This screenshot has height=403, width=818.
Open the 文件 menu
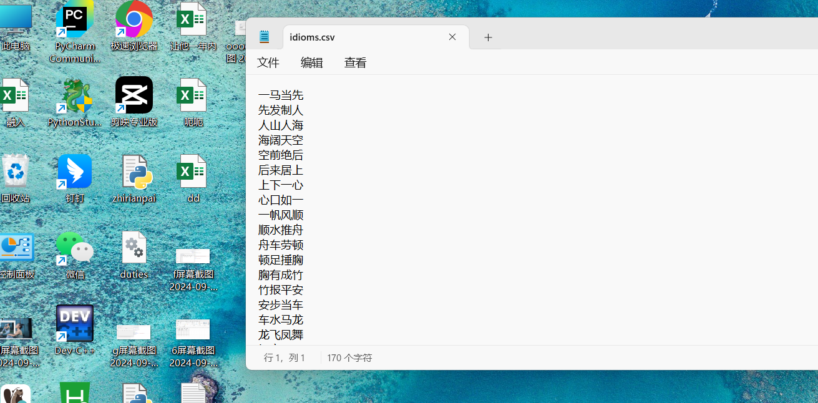(x=268, y=62)
